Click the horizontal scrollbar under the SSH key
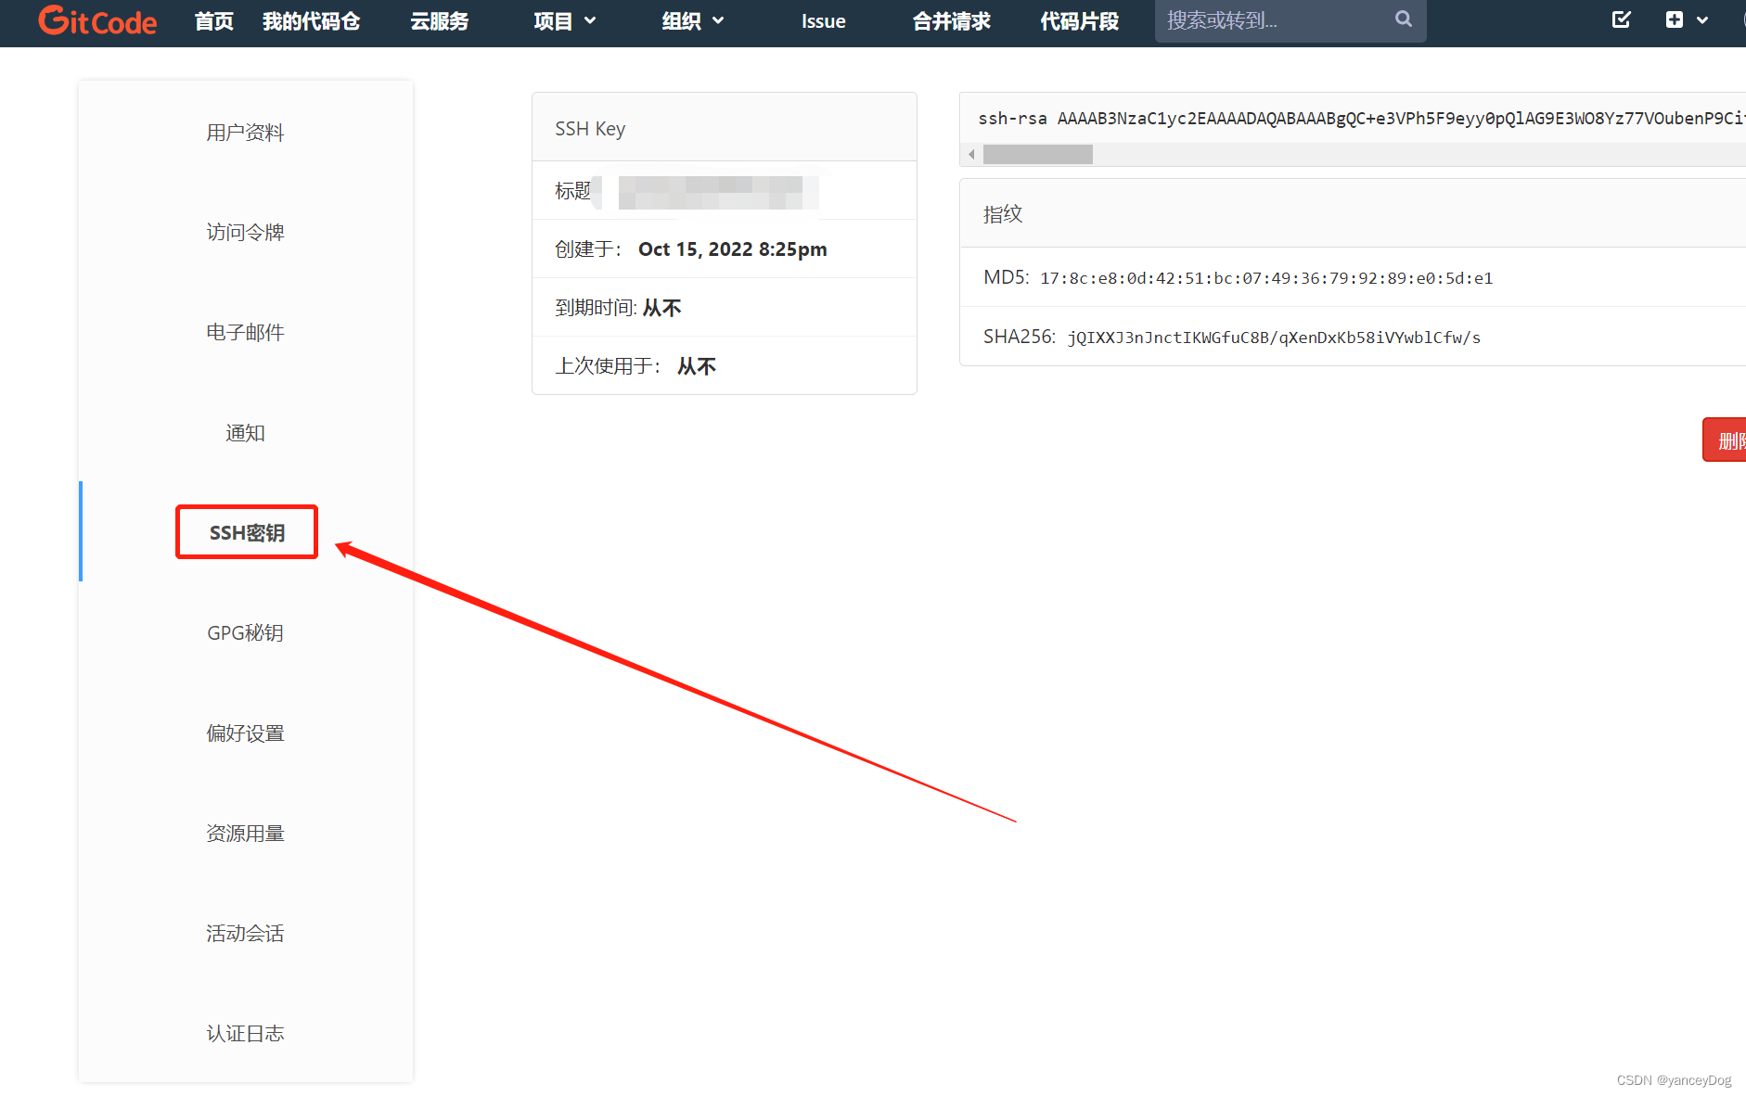Viewport: 1746px width, 1096px height. tap(1038, 154)
